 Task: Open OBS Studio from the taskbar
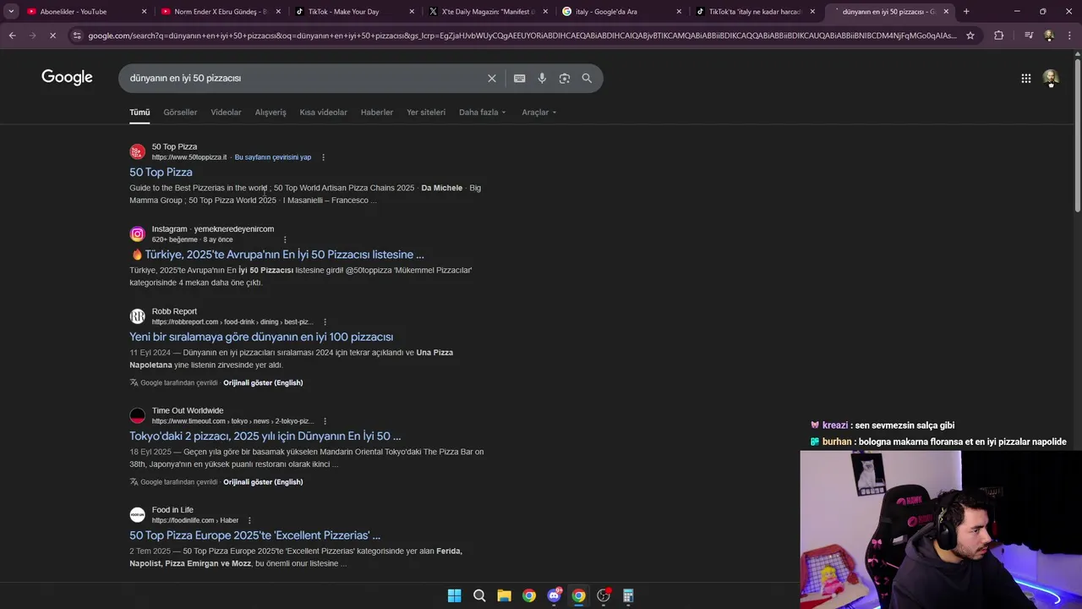point(604,595)
